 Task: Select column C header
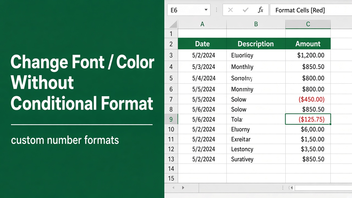[x=308, y=24]
